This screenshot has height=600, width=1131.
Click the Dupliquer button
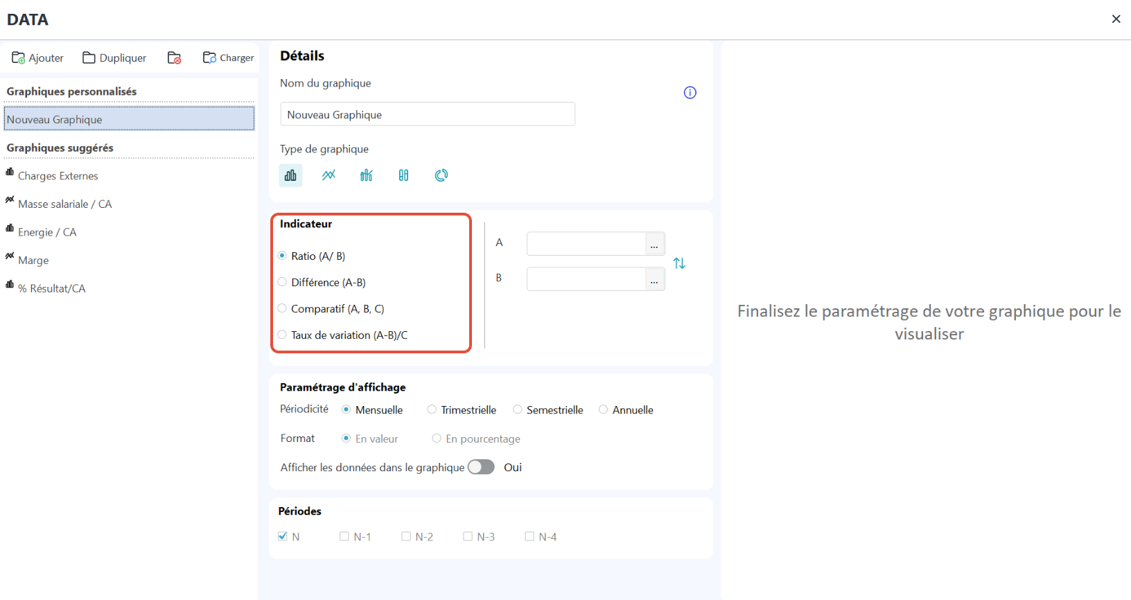(x=114, y=58)
